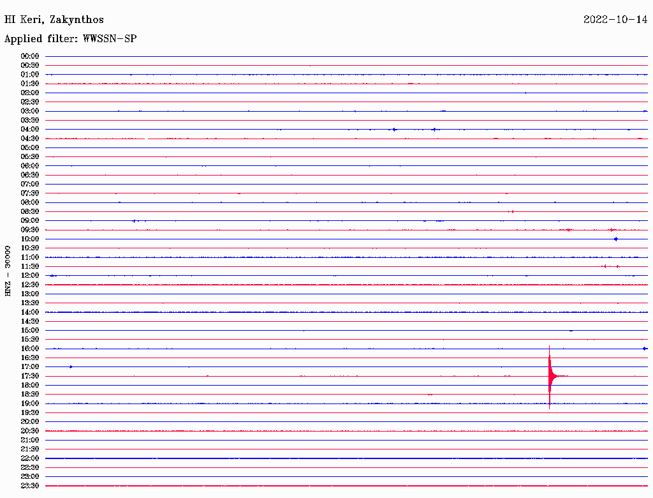Viewport: 653px width, 498px height.
Task: Click the 15:30 time label
Action: 29,340
